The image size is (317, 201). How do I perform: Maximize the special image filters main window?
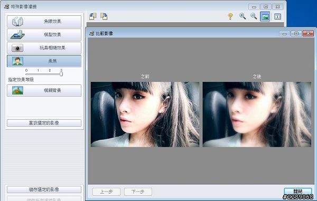pos(266,7)
